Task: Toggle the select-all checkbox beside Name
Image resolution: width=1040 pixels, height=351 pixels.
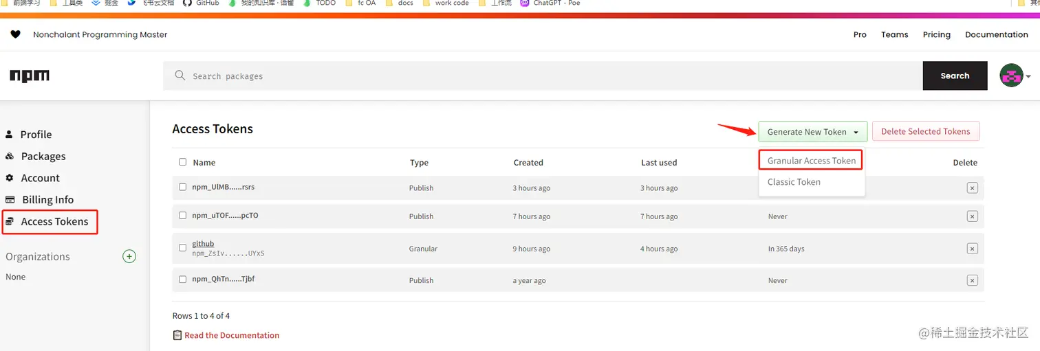Action: pyautogui.click(x=182, y=162)
